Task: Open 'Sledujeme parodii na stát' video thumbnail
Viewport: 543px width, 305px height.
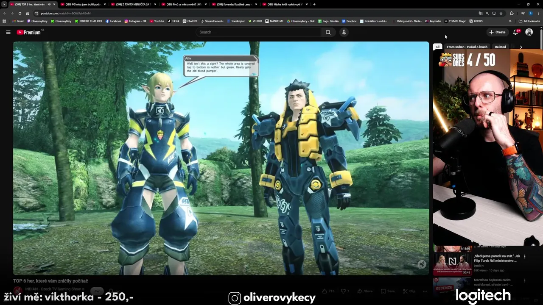Action: tap(452, 264)
